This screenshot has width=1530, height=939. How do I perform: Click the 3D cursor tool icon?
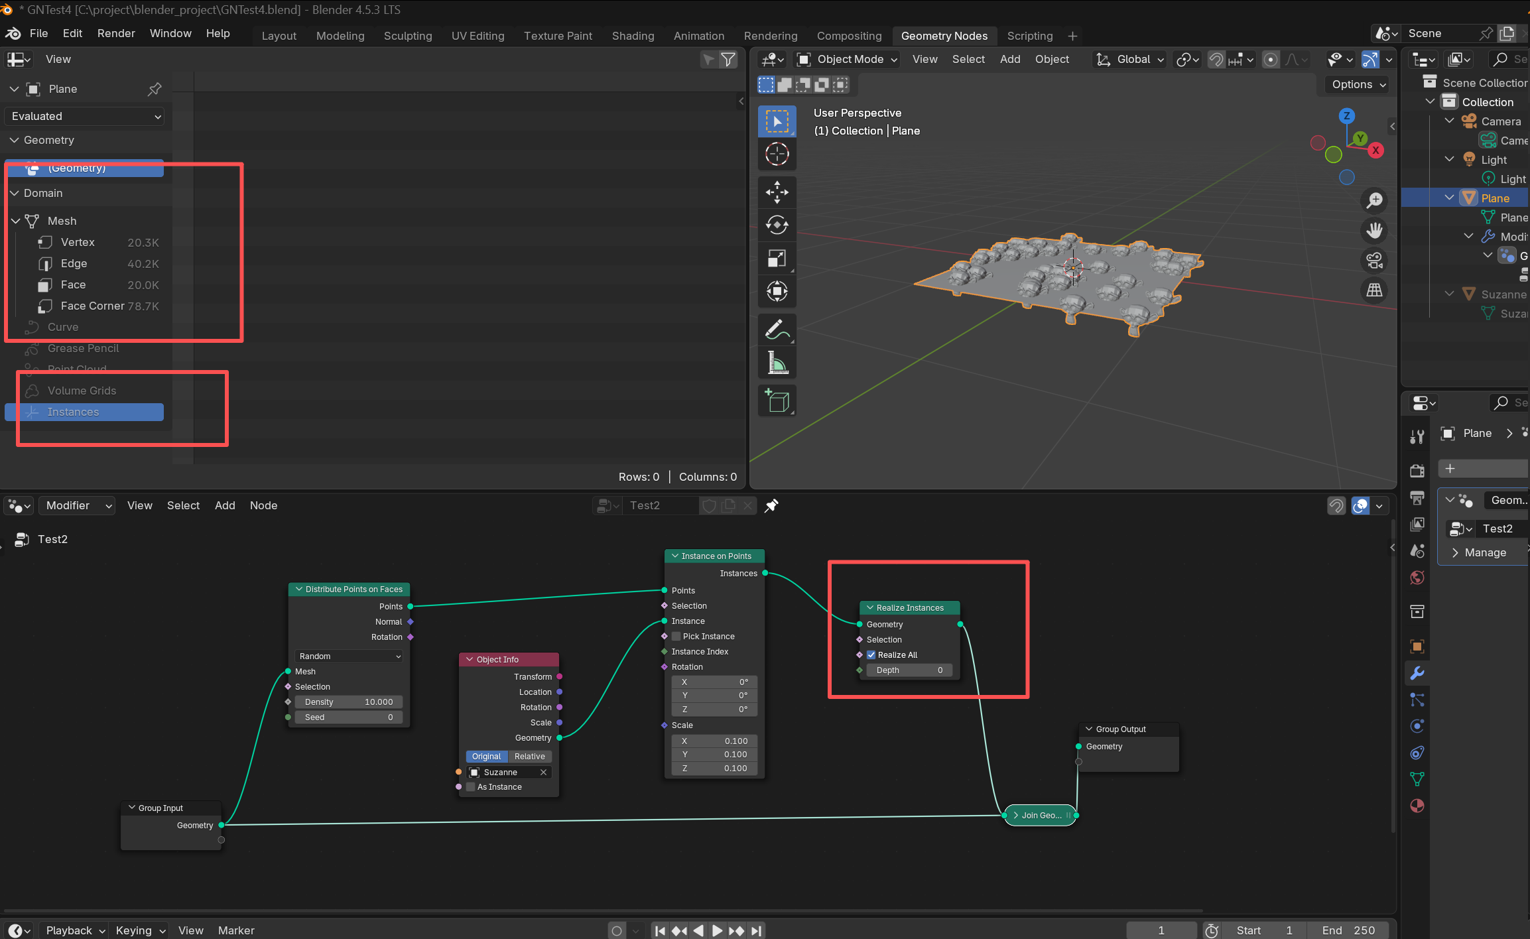[777, 154]
